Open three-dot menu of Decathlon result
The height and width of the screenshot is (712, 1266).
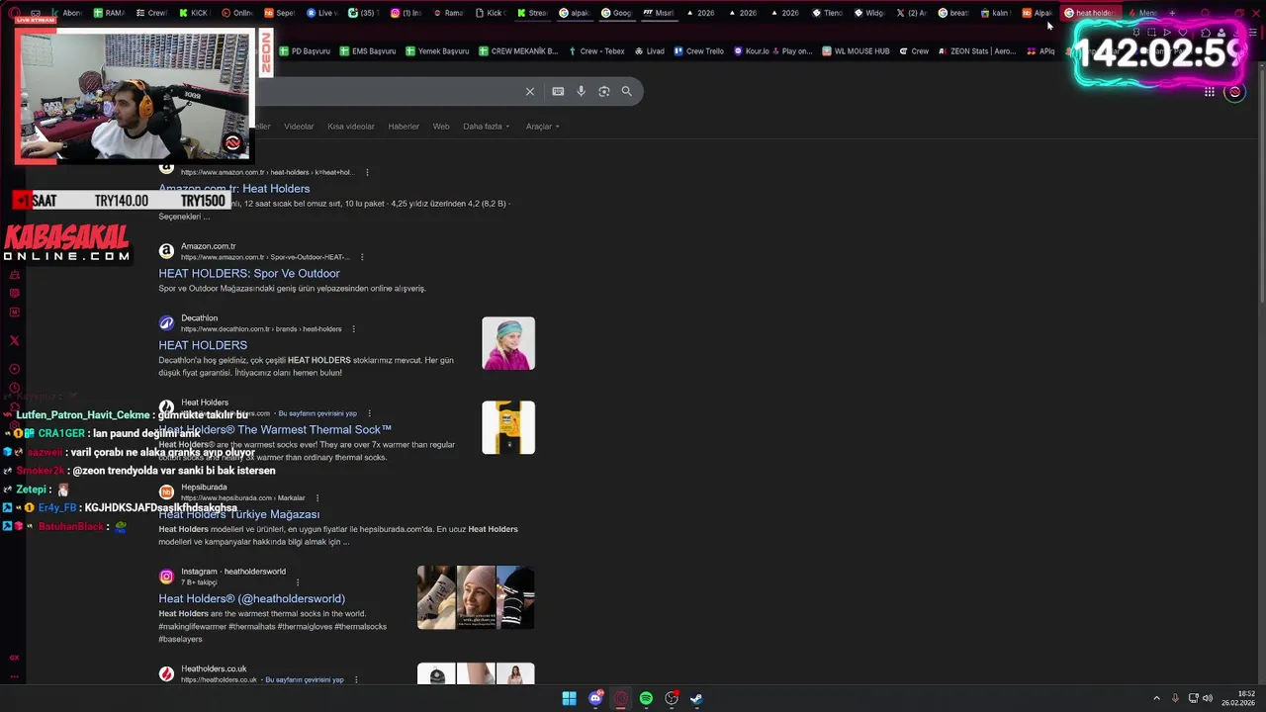pyautogui.click(x=353, y=329)
